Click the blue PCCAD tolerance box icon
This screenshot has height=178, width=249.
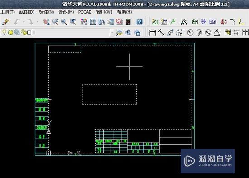(212, 22)
